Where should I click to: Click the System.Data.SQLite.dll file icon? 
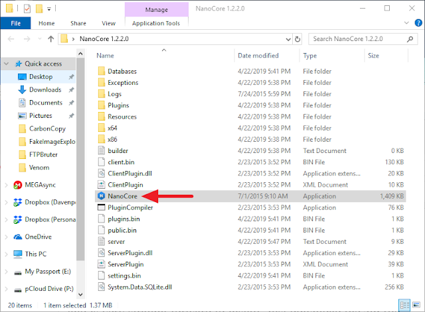coord(101,287)
